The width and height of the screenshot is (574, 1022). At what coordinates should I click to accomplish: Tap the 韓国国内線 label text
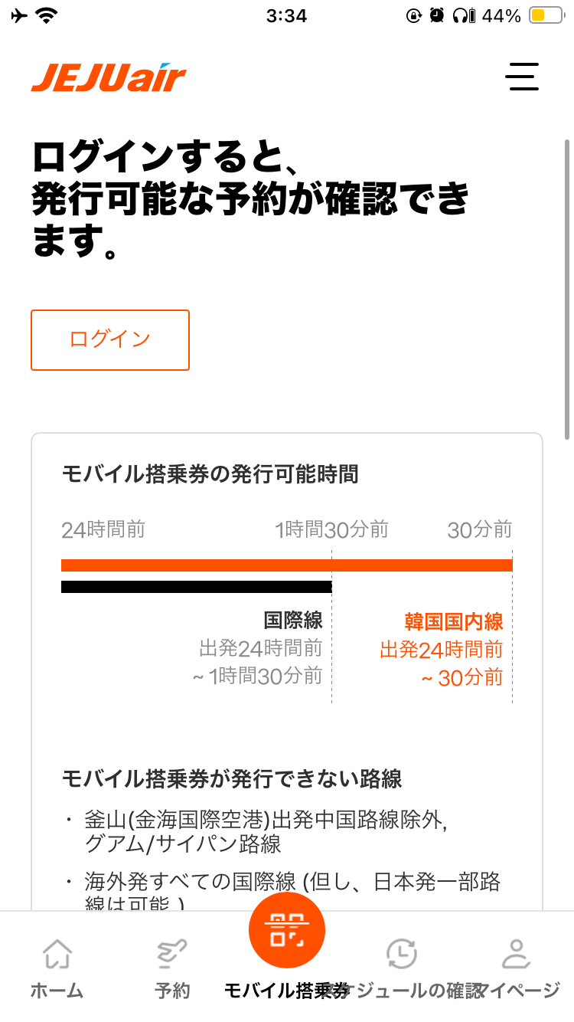[x=454, y=621]
